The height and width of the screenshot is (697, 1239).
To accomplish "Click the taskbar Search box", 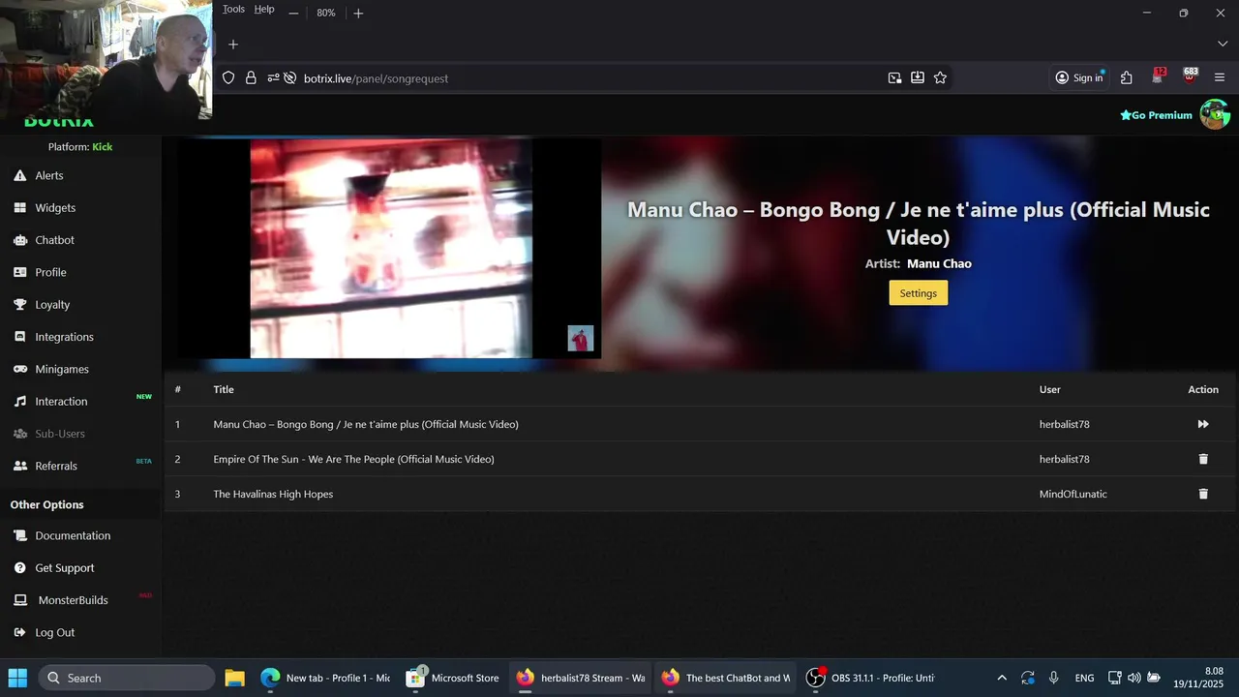I will [x=127, y=678].
